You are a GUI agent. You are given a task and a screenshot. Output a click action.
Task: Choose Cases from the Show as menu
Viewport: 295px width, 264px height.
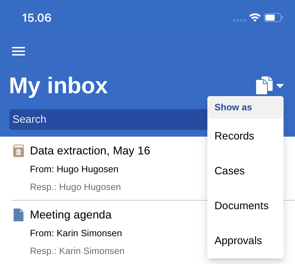pos(230,171)
